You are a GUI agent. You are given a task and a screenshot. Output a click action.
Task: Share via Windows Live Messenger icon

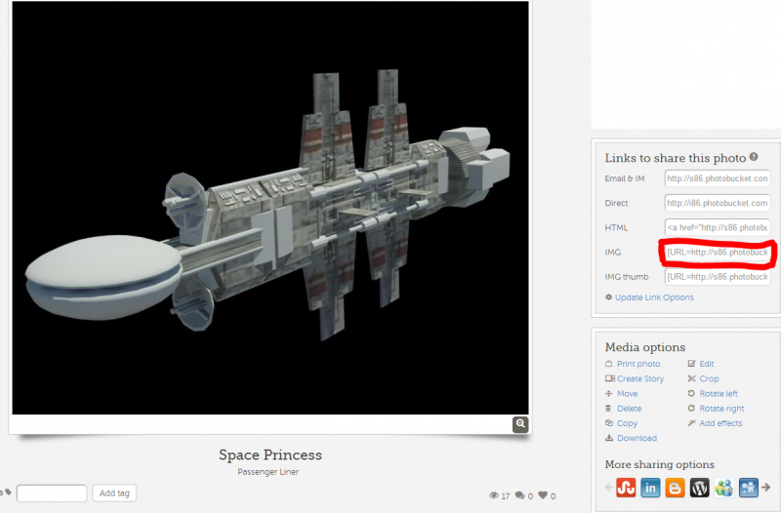723,487
